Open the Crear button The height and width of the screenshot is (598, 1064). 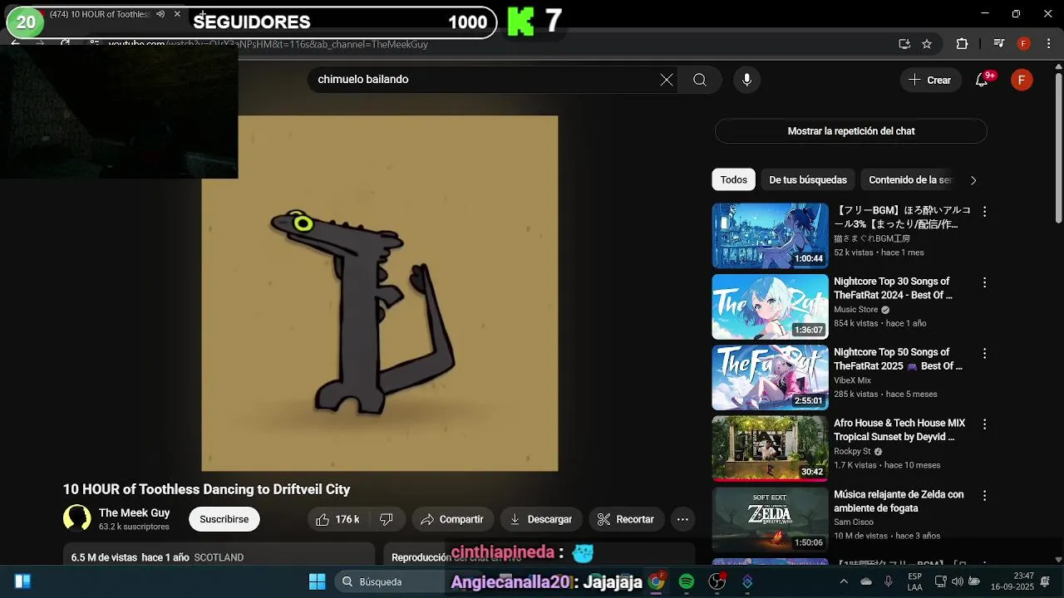[930, 80]
